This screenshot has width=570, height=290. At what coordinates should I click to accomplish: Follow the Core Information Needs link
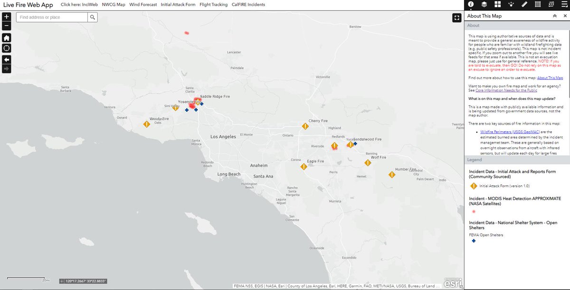click(504, 90)
